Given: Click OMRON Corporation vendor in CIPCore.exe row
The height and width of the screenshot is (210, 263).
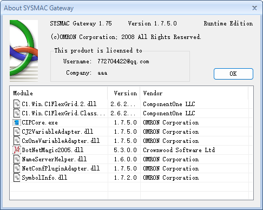Looking at the screenshot, I should tap(171, 122).
